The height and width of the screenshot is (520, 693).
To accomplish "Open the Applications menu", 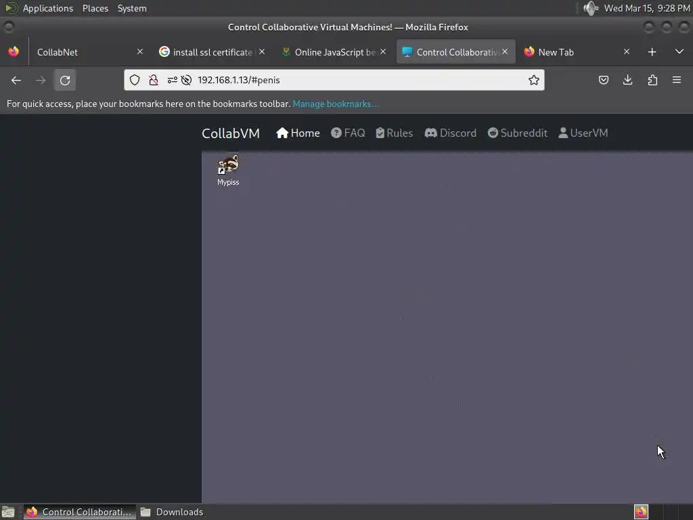I will 48,8.
